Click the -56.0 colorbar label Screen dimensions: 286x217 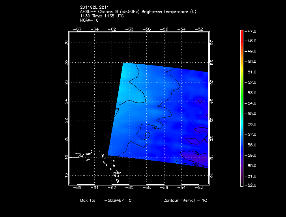250,124
